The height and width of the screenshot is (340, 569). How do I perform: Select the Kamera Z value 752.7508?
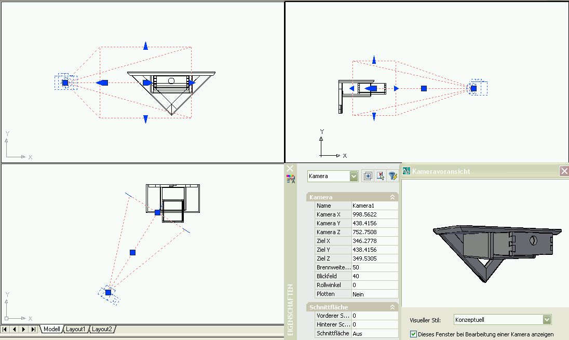pos(375,232)
